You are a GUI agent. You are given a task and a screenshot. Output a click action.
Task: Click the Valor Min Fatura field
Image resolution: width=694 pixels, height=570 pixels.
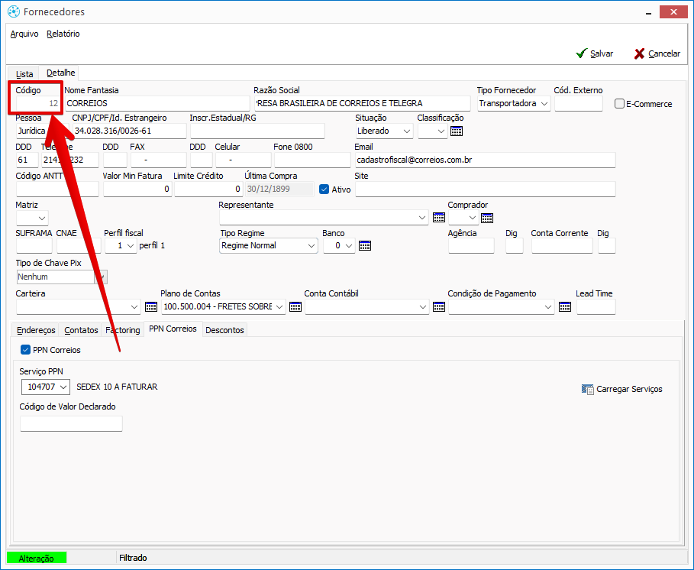[137, 189]
